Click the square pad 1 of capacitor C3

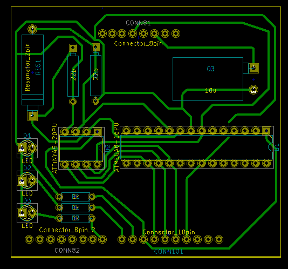click(x=253, y=68)
